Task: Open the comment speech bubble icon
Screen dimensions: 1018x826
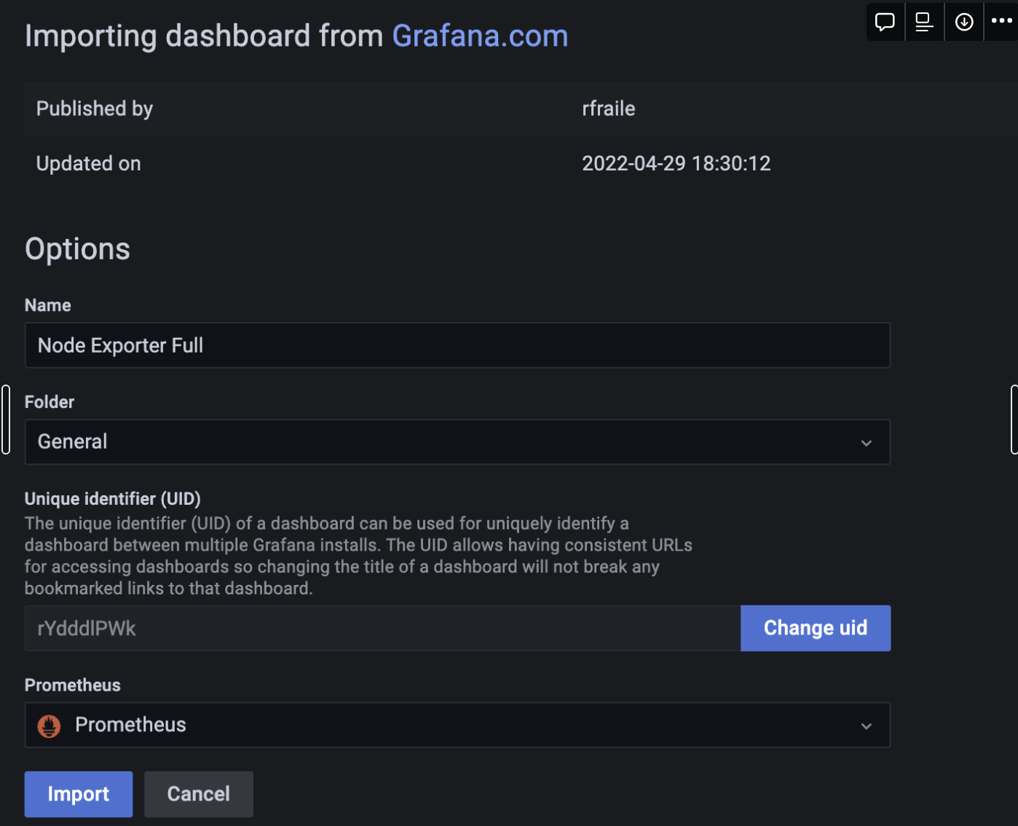Action: [x=885, y=22]
